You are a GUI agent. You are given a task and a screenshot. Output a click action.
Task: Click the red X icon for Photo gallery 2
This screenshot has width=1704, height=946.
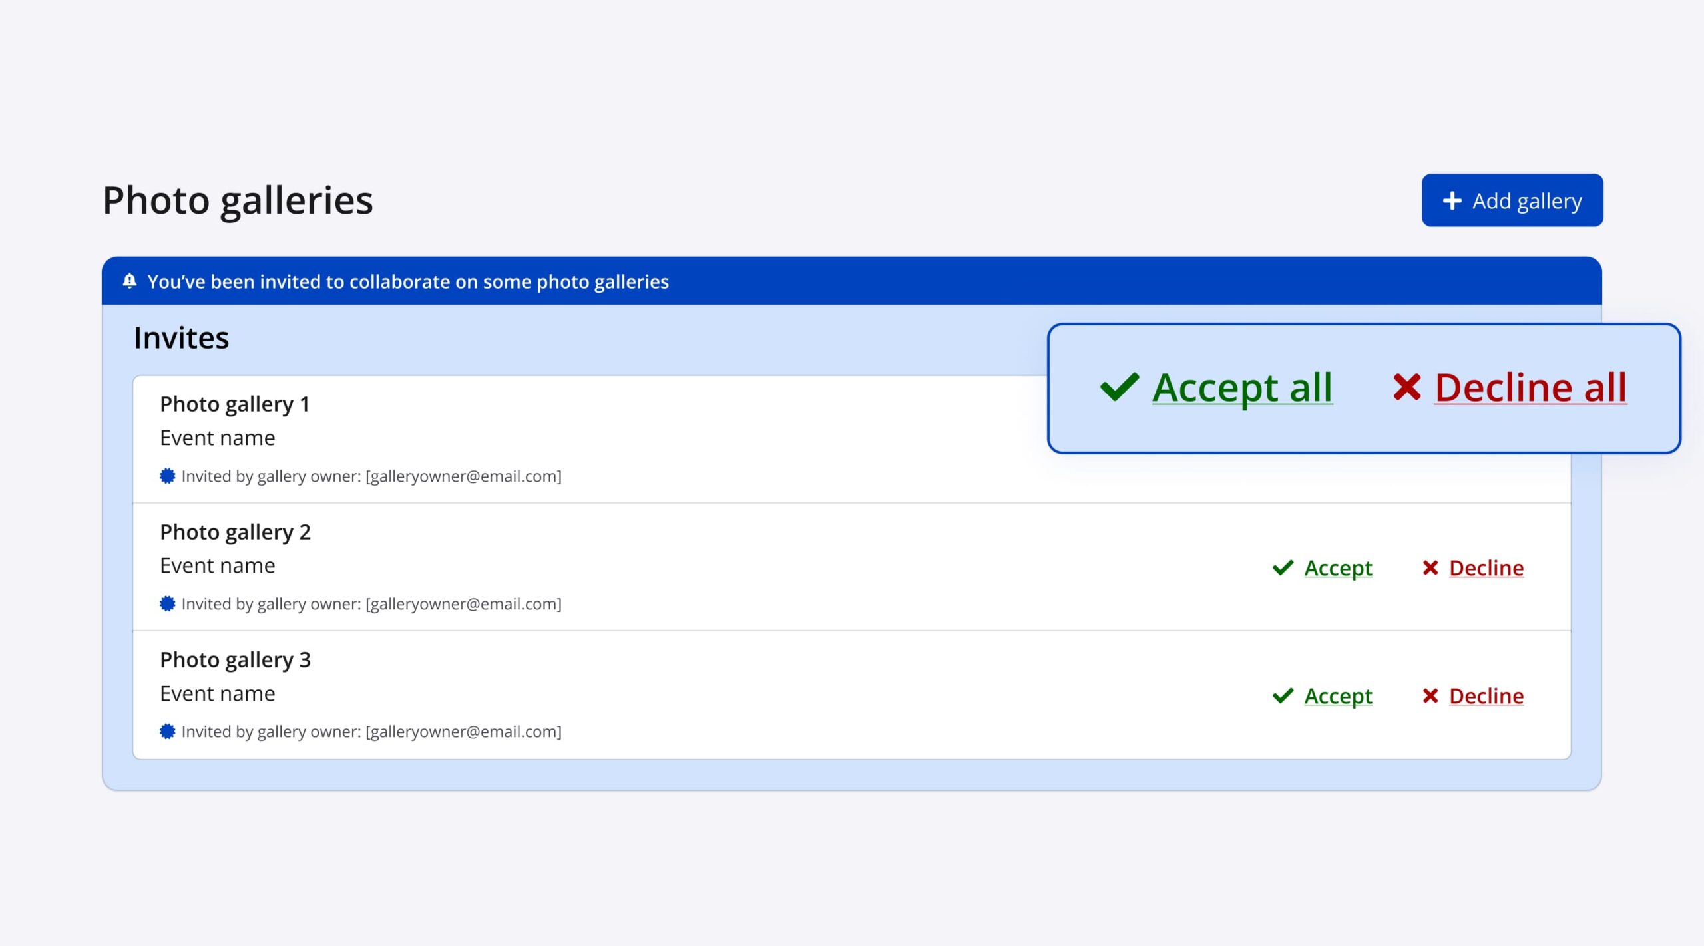coord(1430,568)
